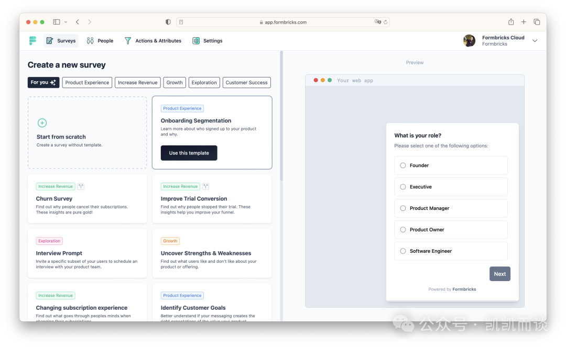
Task: Select the Exploration filter tab
Action: click(204, 83)
